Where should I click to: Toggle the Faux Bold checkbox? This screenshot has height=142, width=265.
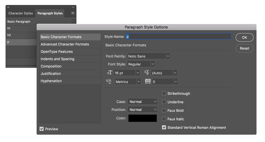[x=164, y=111]
